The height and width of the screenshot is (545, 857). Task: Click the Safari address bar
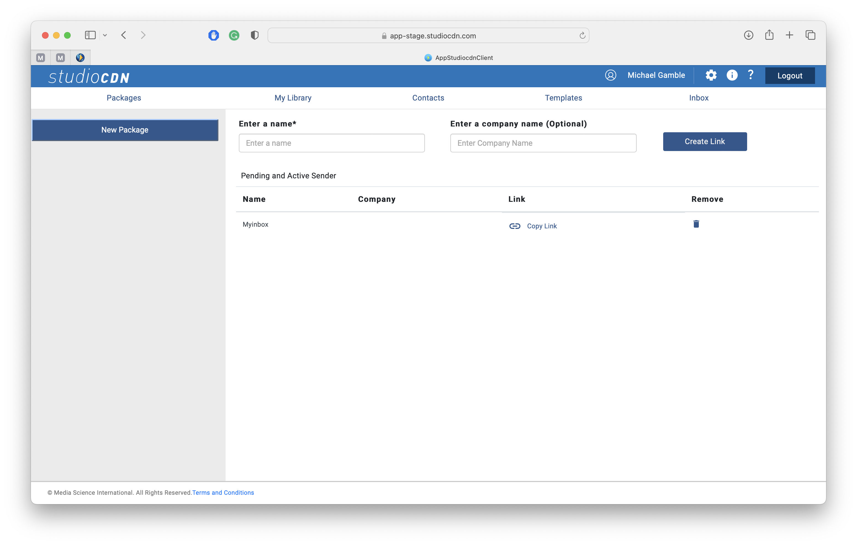(428, 36)
